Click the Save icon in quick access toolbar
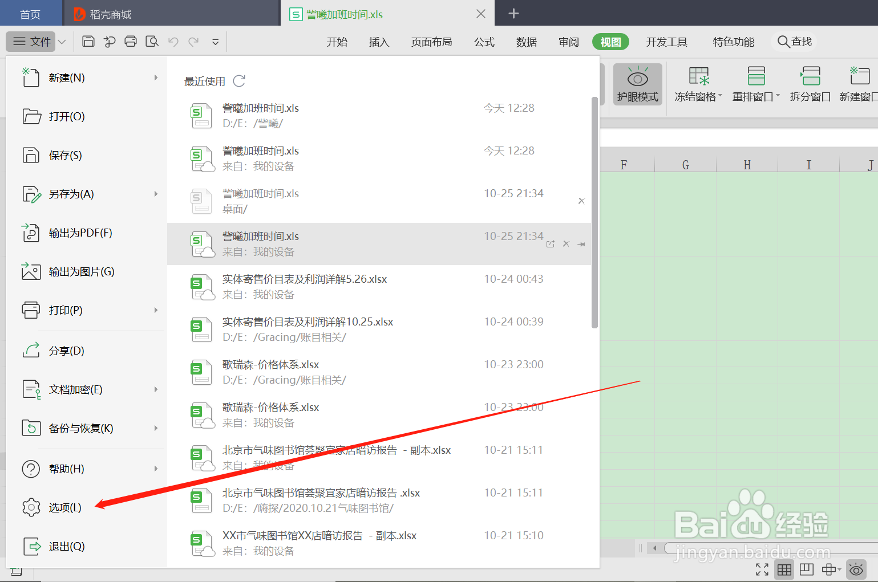878x582 pixels. 88,41
